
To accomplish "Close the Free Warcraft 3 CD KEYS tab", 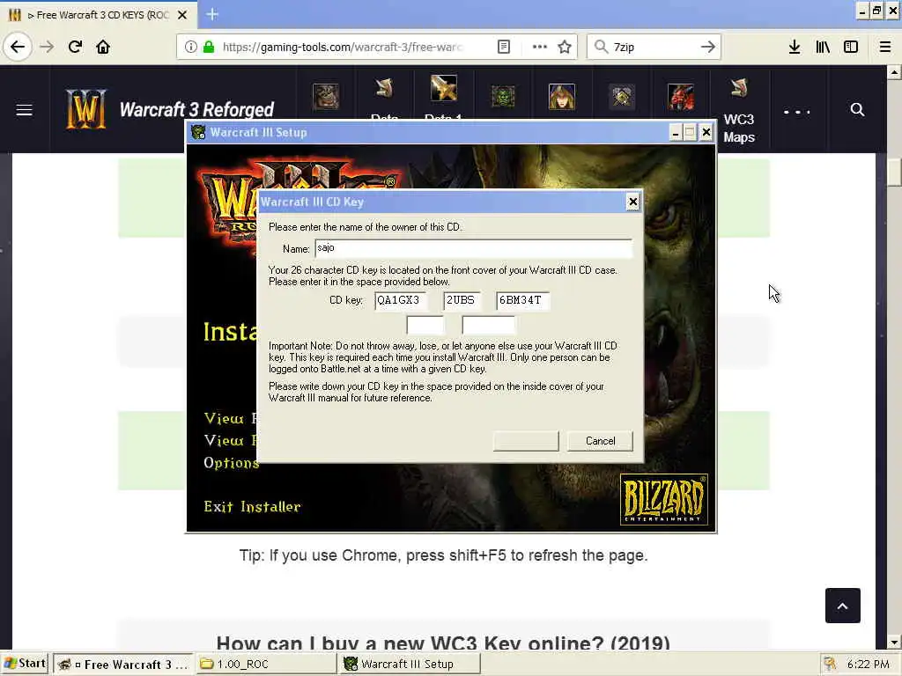I will pyautogui.click(x=182, y=15).
